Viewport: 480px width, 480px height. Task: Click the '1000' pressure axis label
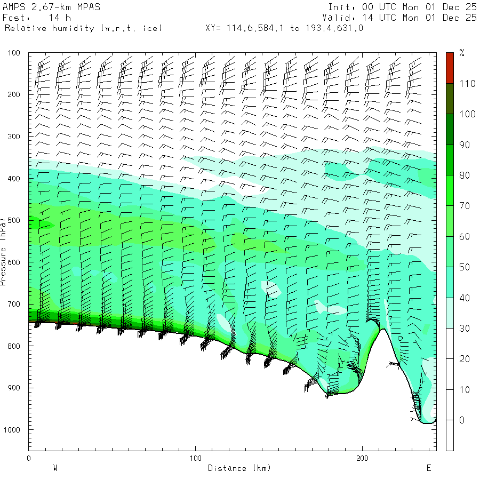(12, 430)
